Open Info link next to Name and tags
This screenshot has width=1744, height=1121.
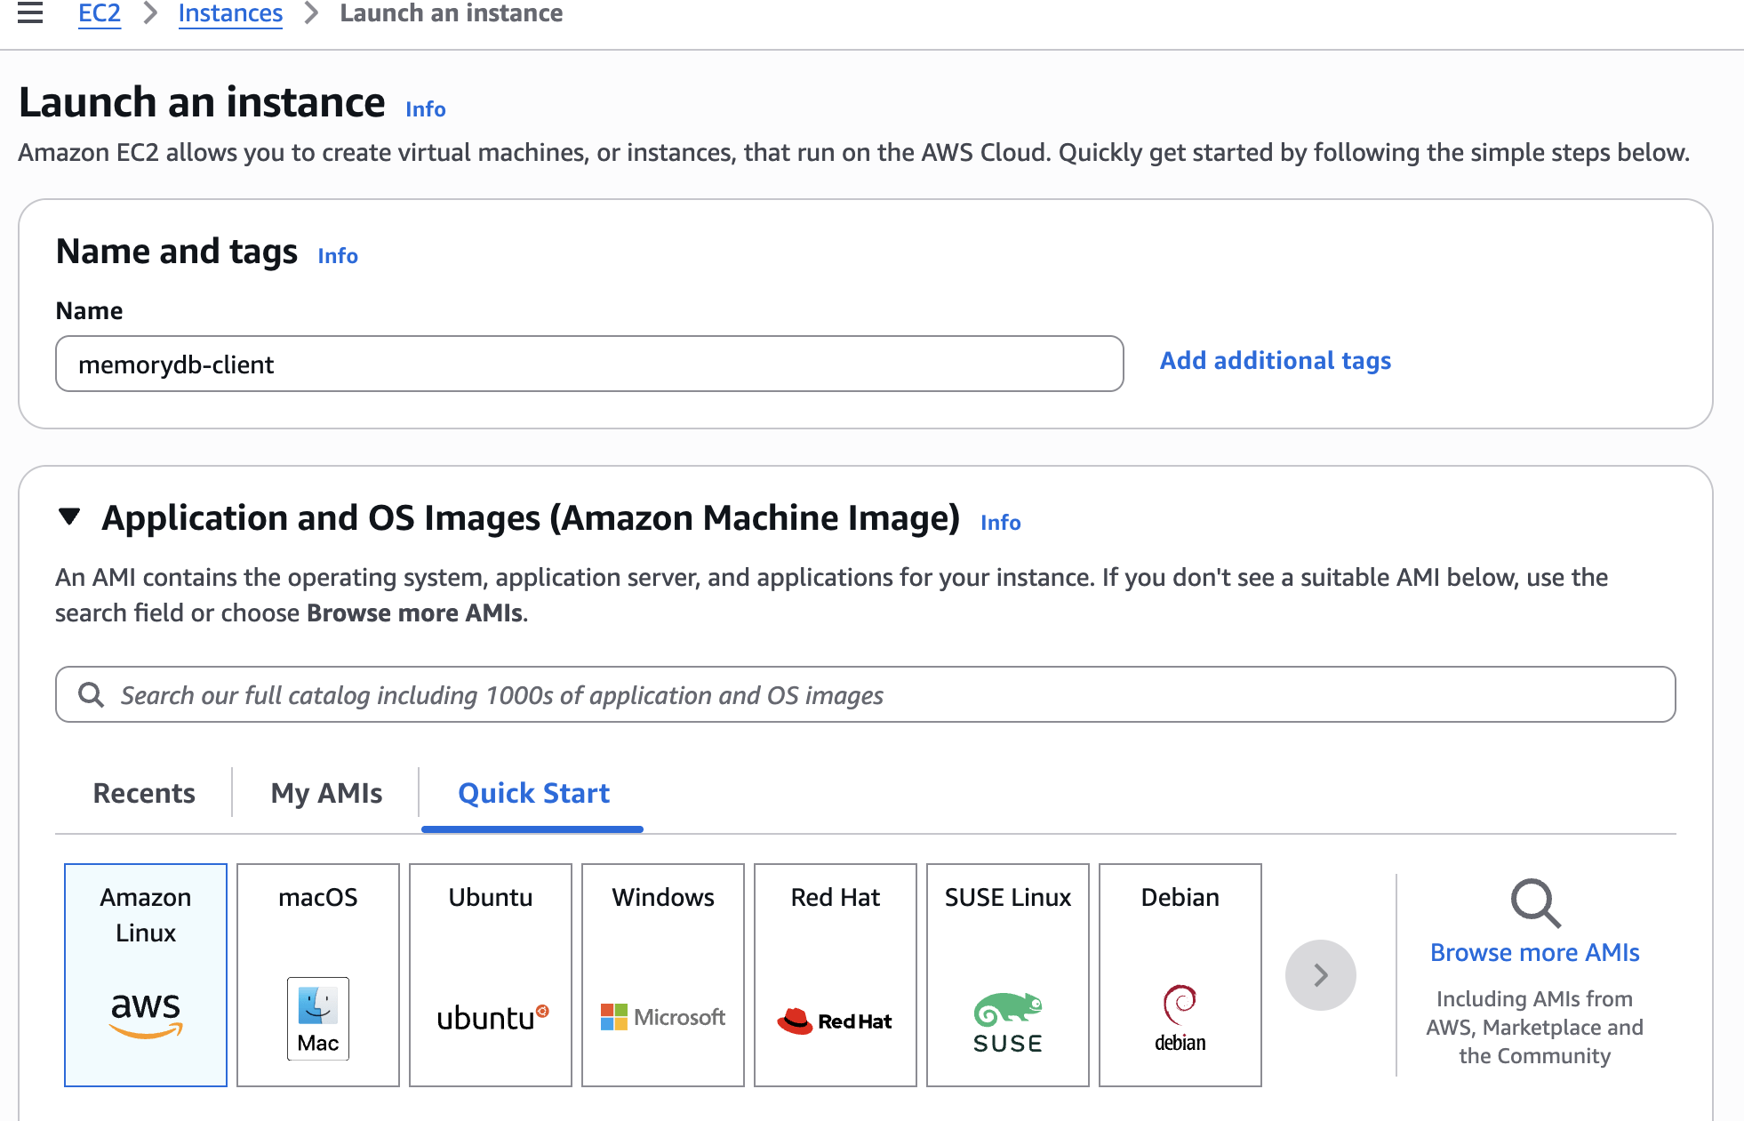[x=338, y=256]
